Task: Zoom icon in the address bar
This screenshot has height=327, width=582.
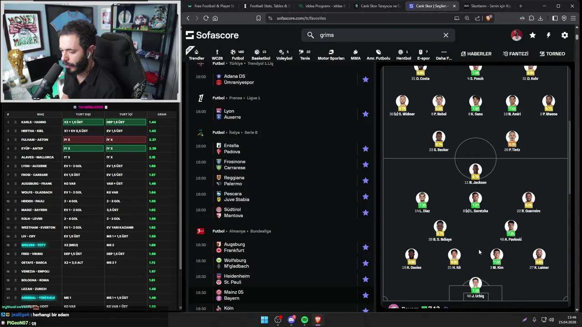Action: click(467, 18)
